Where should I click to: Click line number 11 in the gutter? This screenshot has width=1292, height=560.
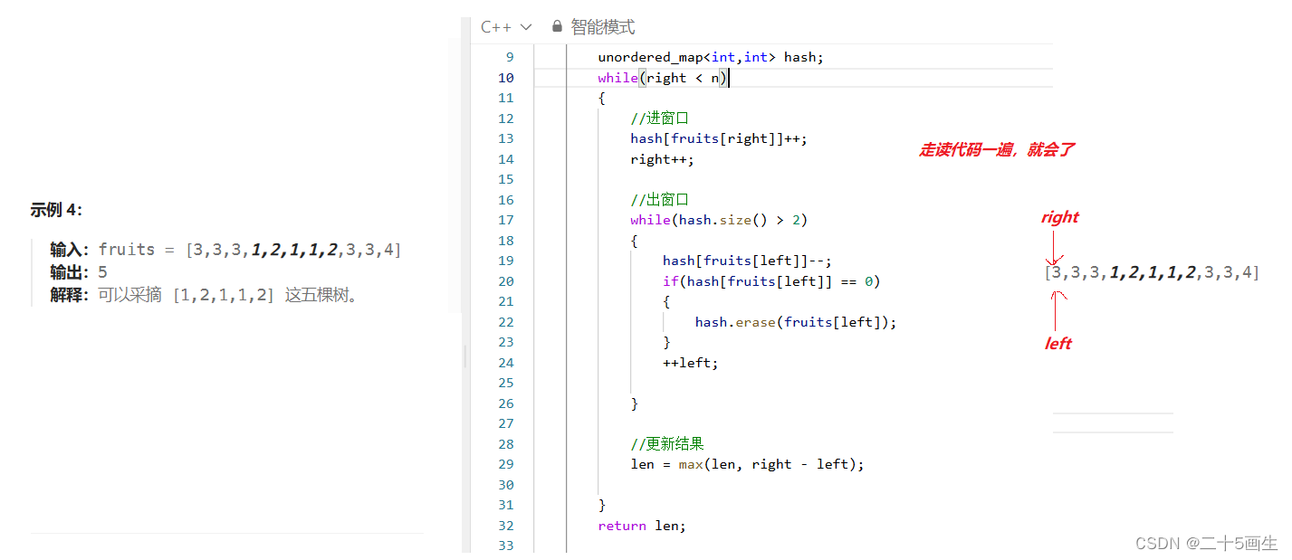[506, 98]
